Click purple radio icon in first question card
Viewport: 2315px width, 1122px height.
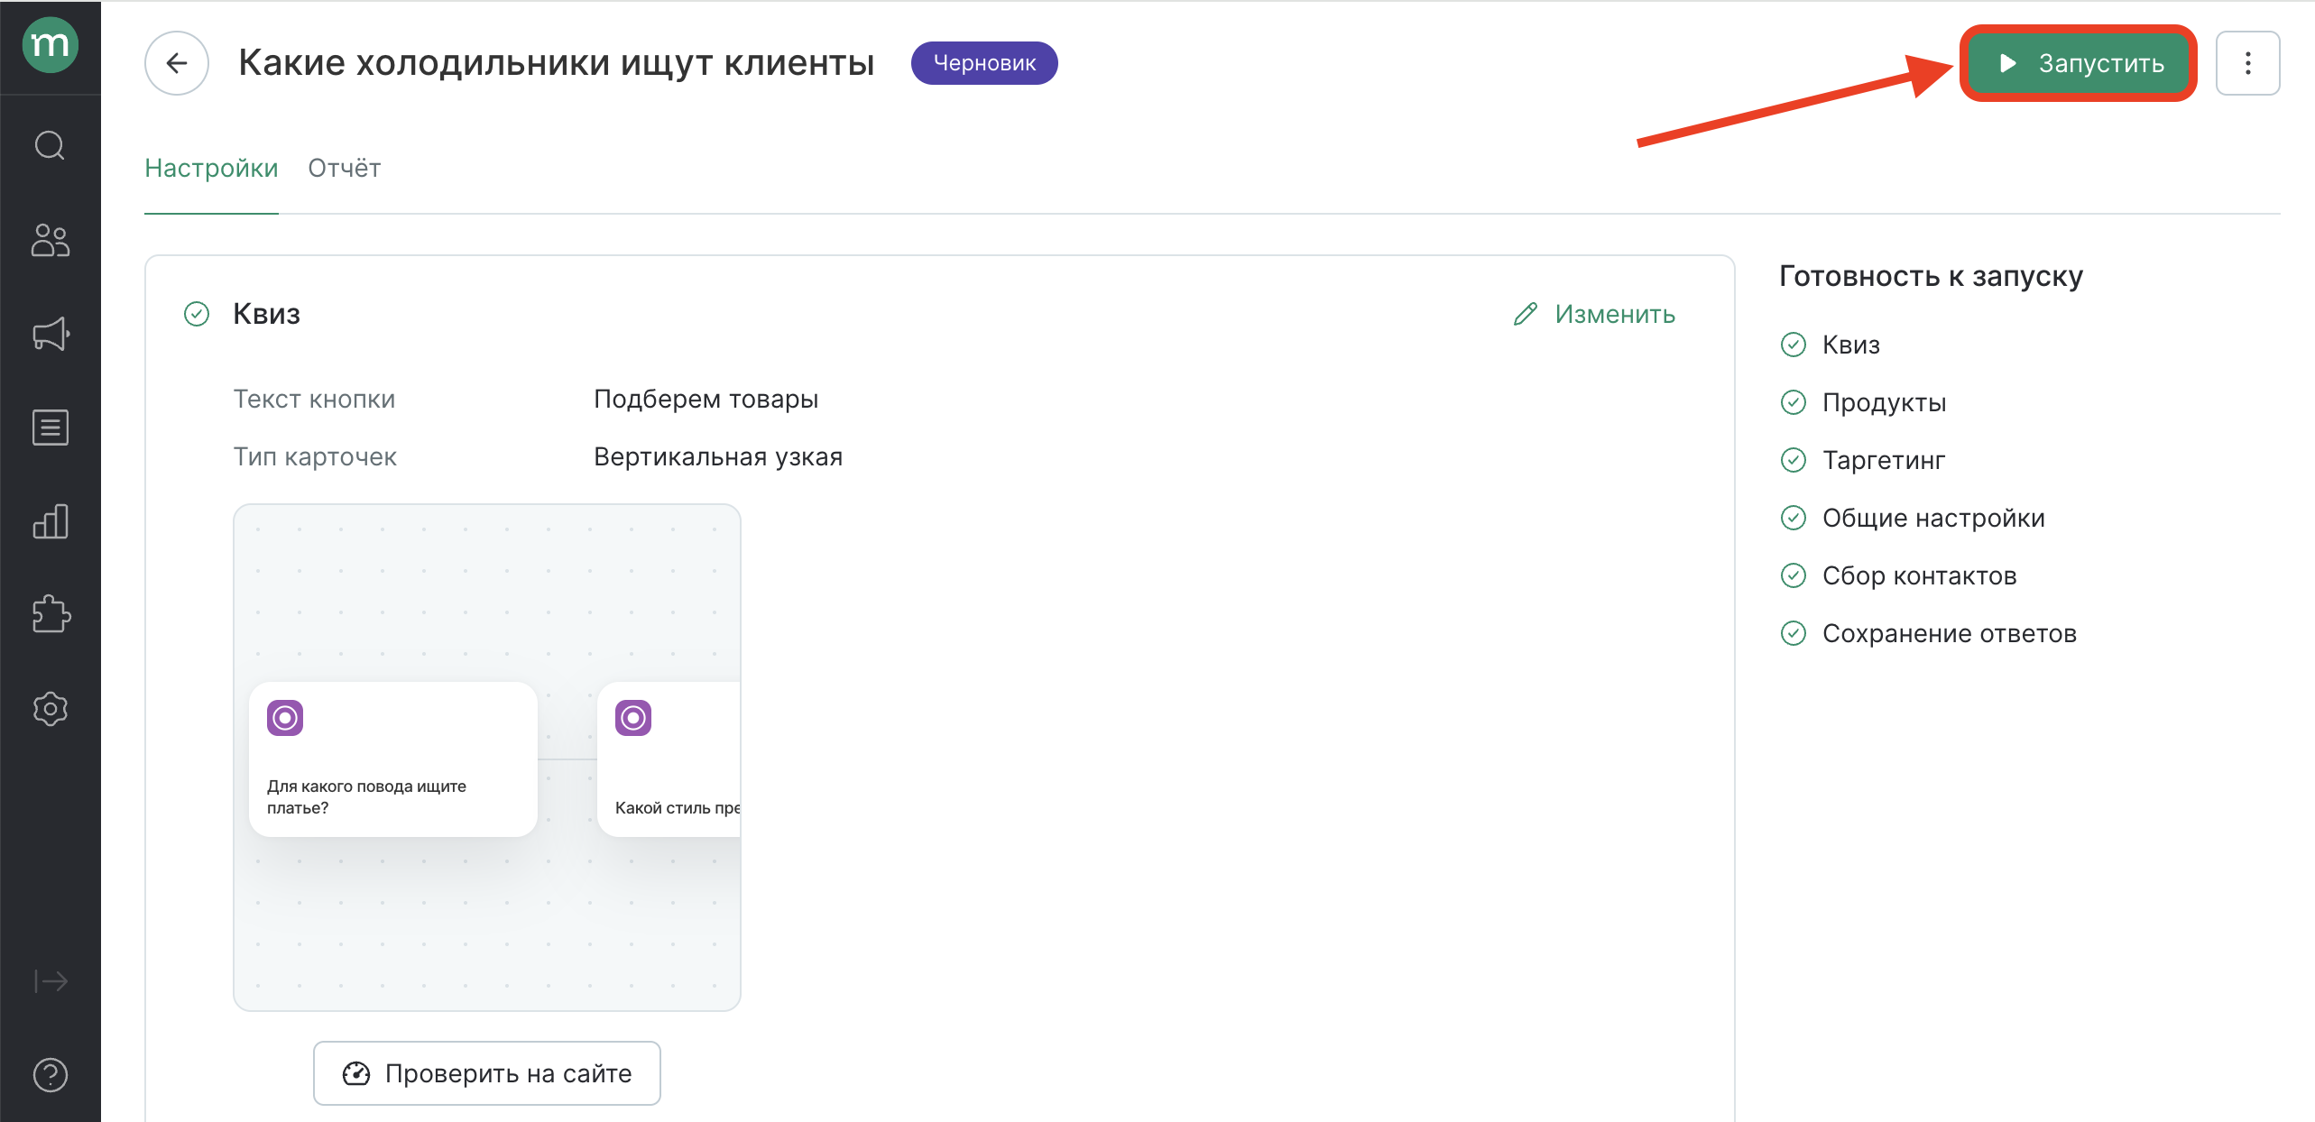[285, 718]
